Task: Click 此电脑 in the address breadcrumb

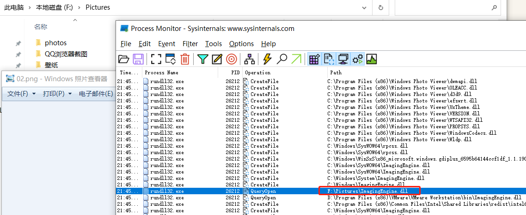Action: tap(14, 7)
